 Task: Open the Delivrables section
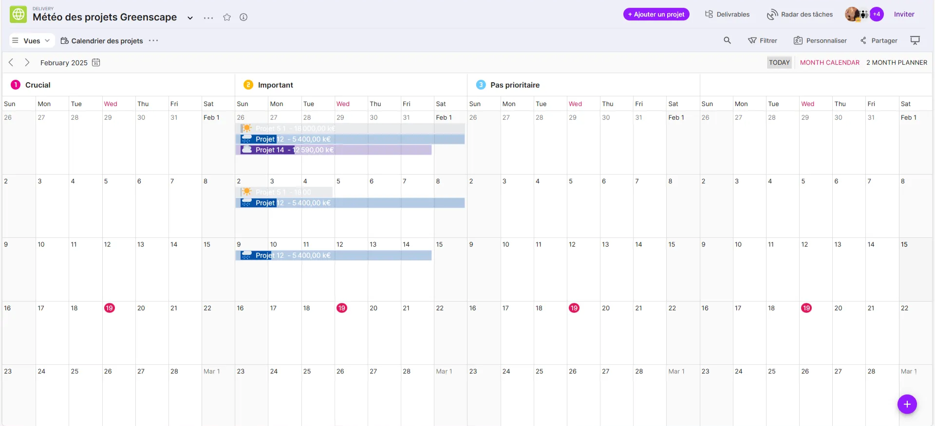(727, 15)
